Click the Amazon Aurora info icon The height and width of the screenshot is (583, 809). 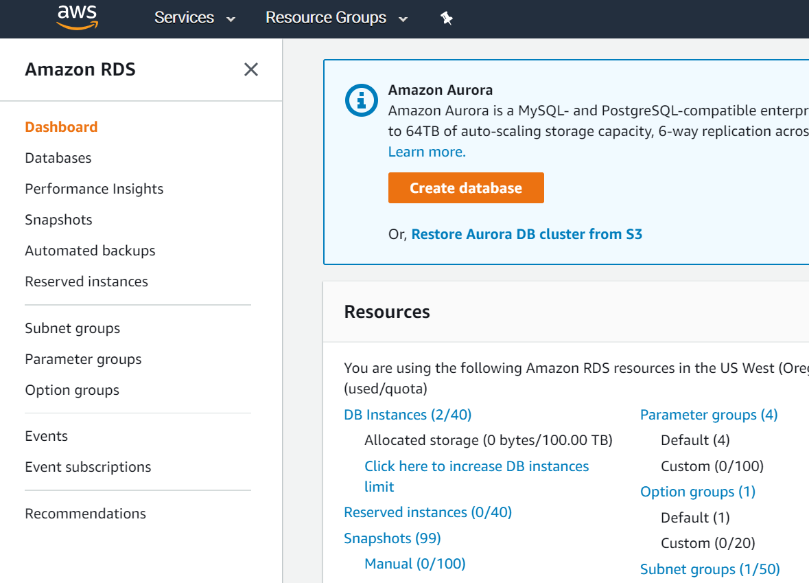point(361,101)
